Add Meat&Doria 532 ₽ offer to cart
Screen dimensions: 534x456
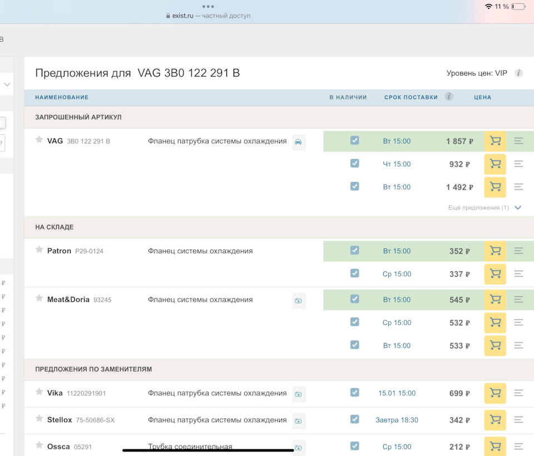[x=495, y=322]
